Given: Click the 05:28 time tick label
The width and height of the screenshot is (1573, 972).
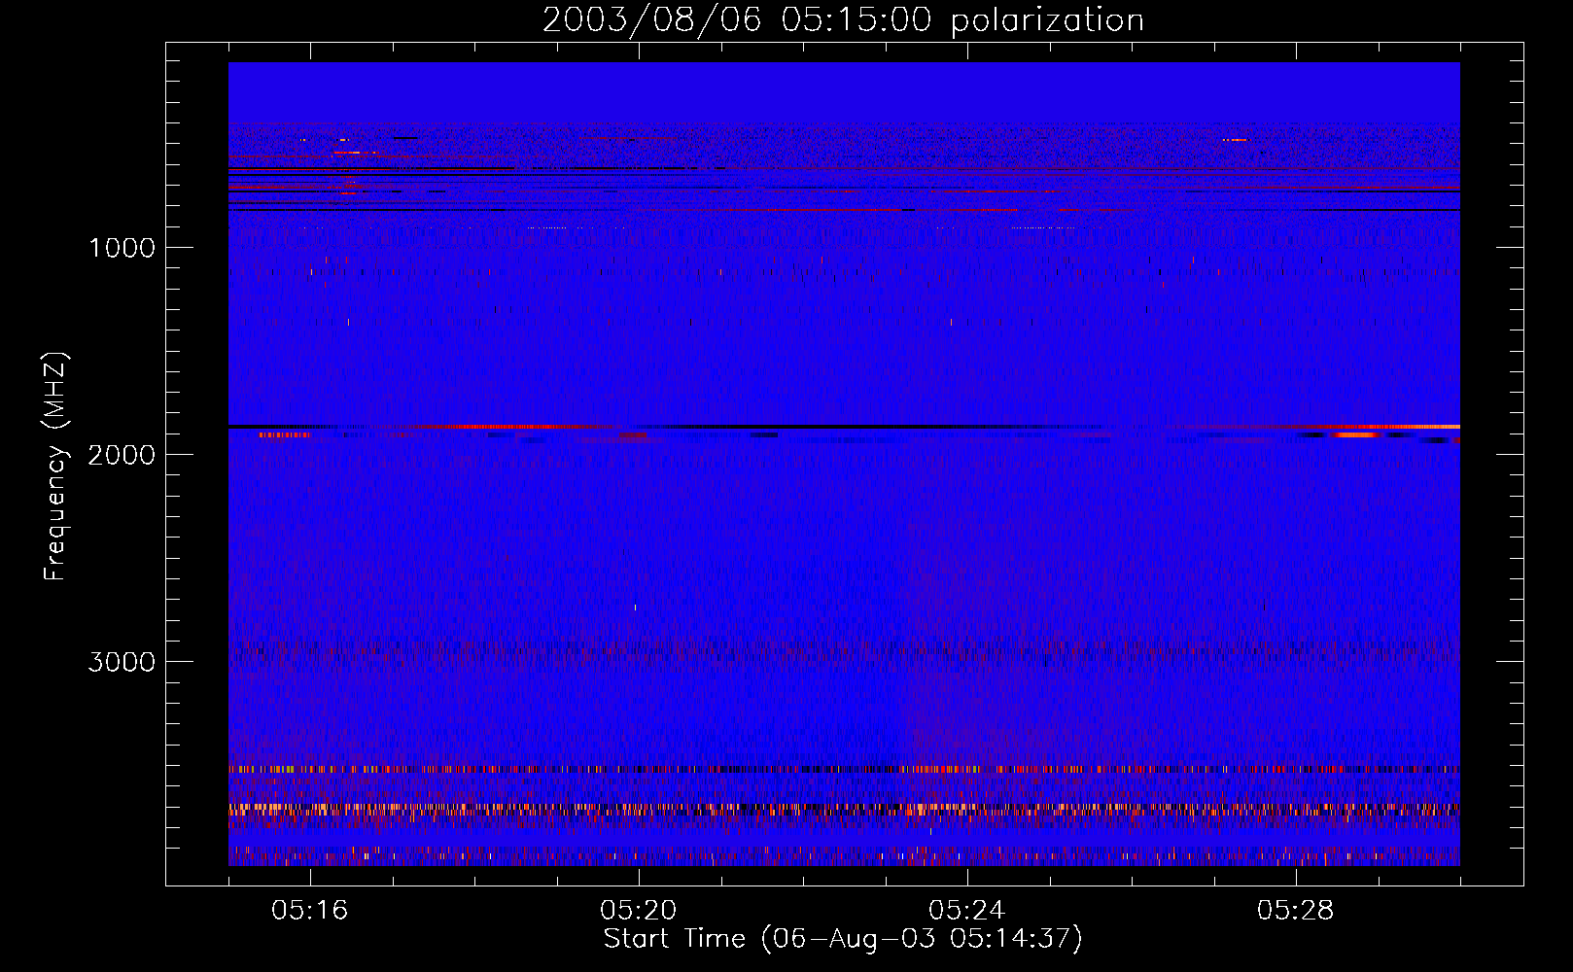Looking at the screenshot, I should tap(1296, 910).
